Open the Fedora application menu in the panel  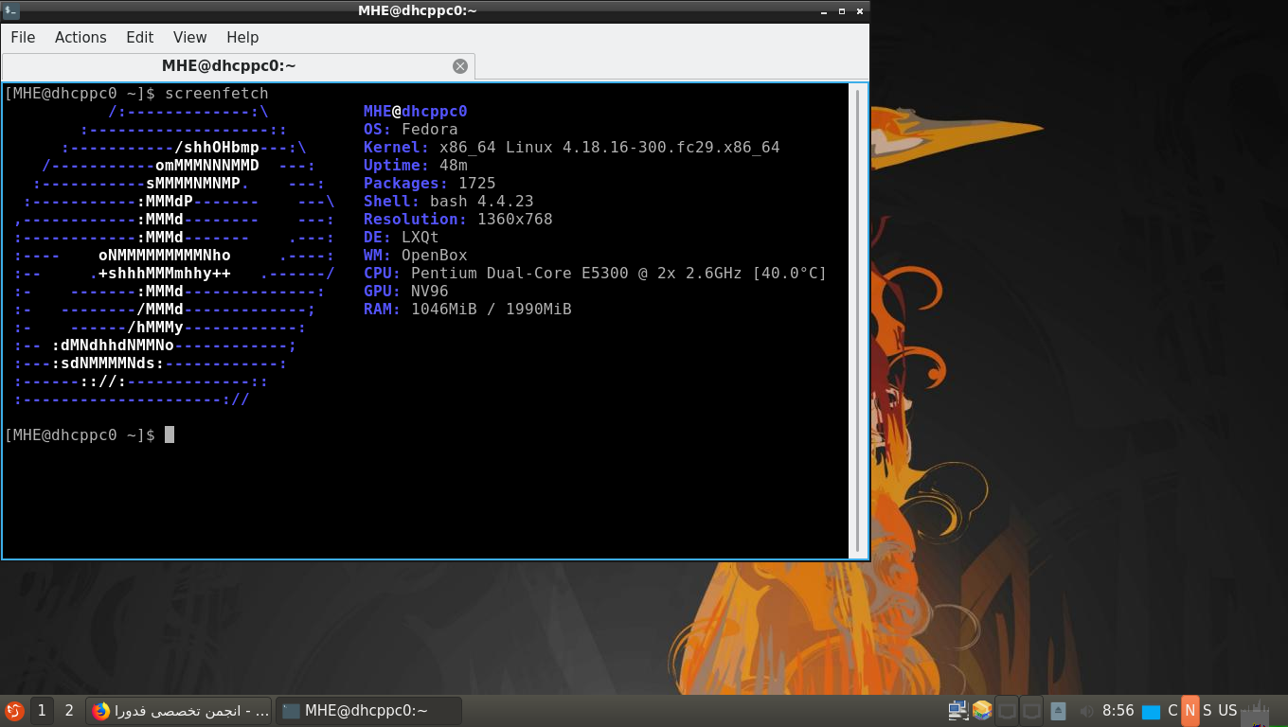coord(14,710)
